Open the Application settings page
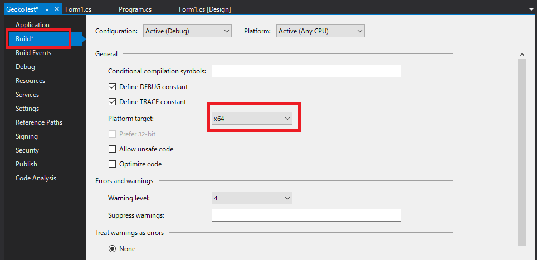537x260 pixels. click(x=32, y=25)
